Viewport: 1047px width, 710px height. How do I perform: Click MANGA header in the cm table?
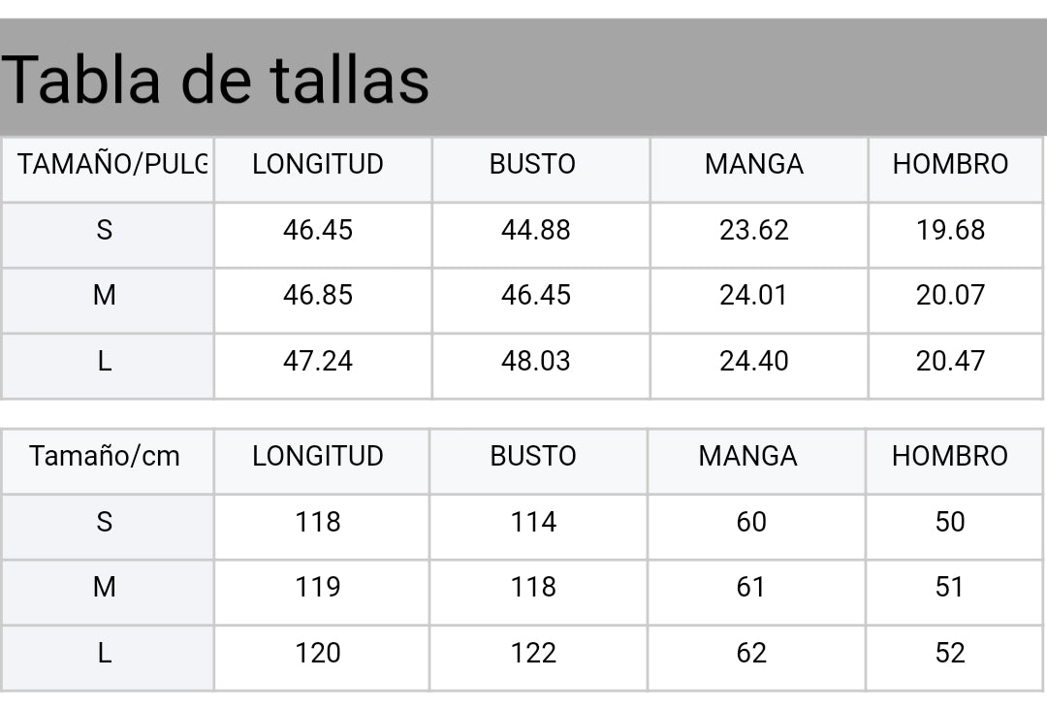(747, 456)
